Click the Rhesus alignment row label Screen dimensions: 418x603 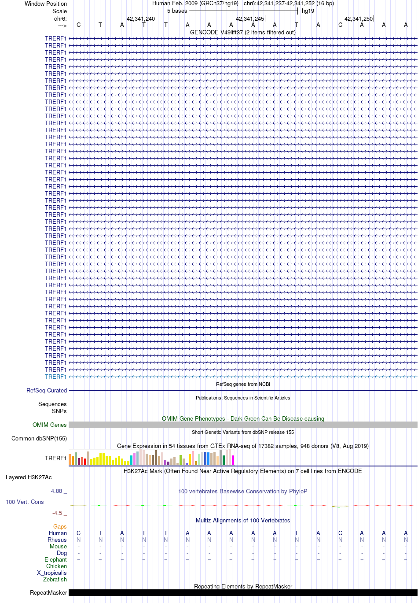tap(57, 540)
